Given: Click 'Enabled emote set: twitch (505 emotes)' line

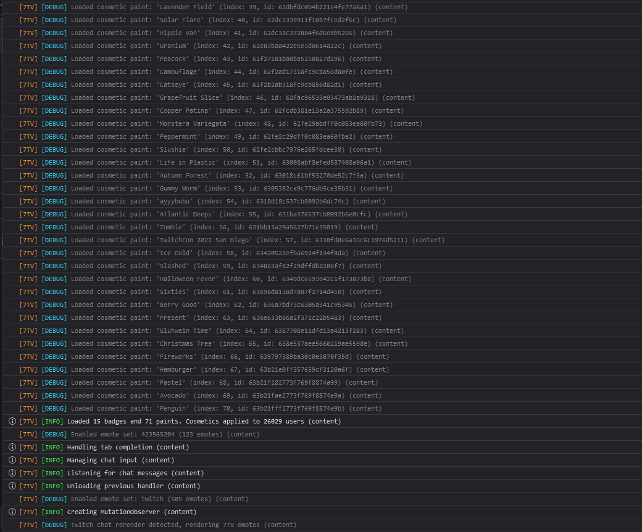Looking at the screenshot, I should click(323, 499).
